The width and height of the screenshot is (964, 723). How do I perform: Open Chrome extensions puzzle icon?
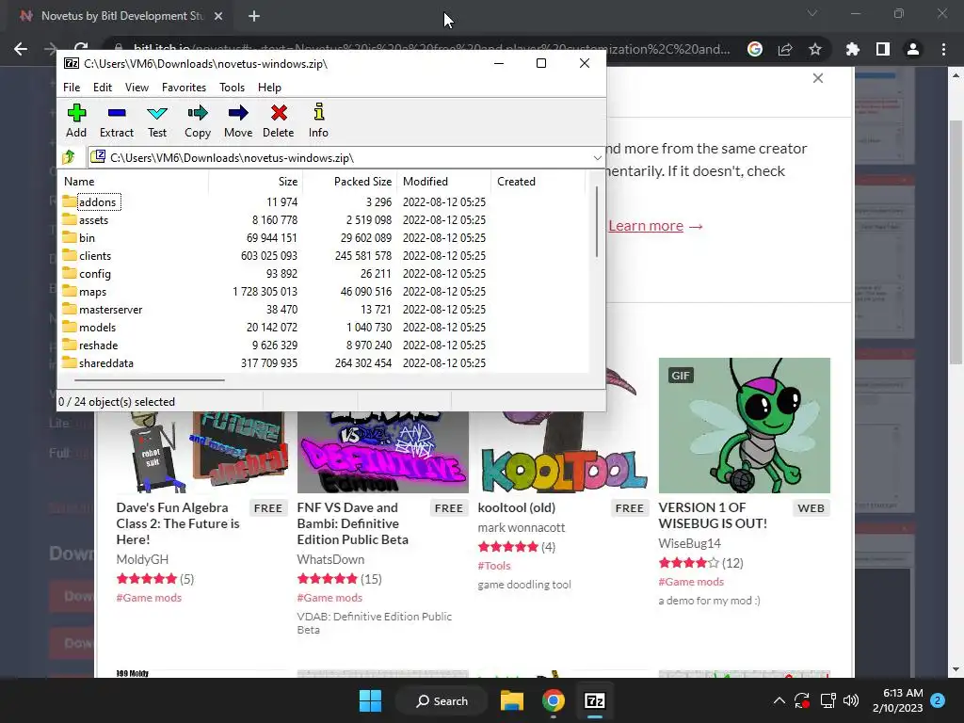[x=852, y=49]
